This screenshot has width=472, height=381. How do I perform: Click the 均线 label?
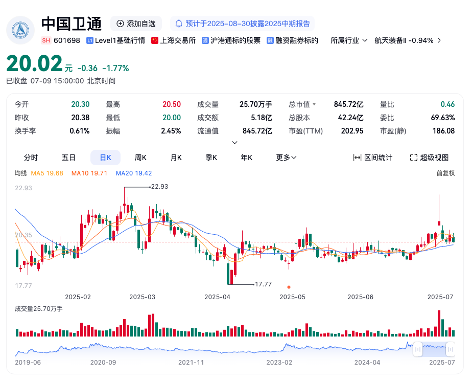tap(21, 173)
